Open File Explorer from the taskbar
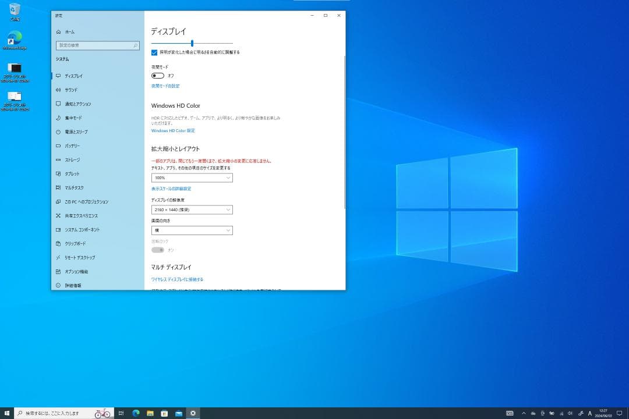Screen dimensions: 629x419 click(150, 413)
